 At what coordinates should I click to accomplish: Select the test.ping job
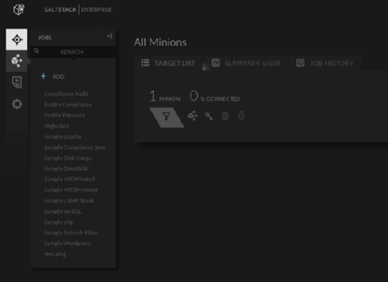(x=55, y=254)
